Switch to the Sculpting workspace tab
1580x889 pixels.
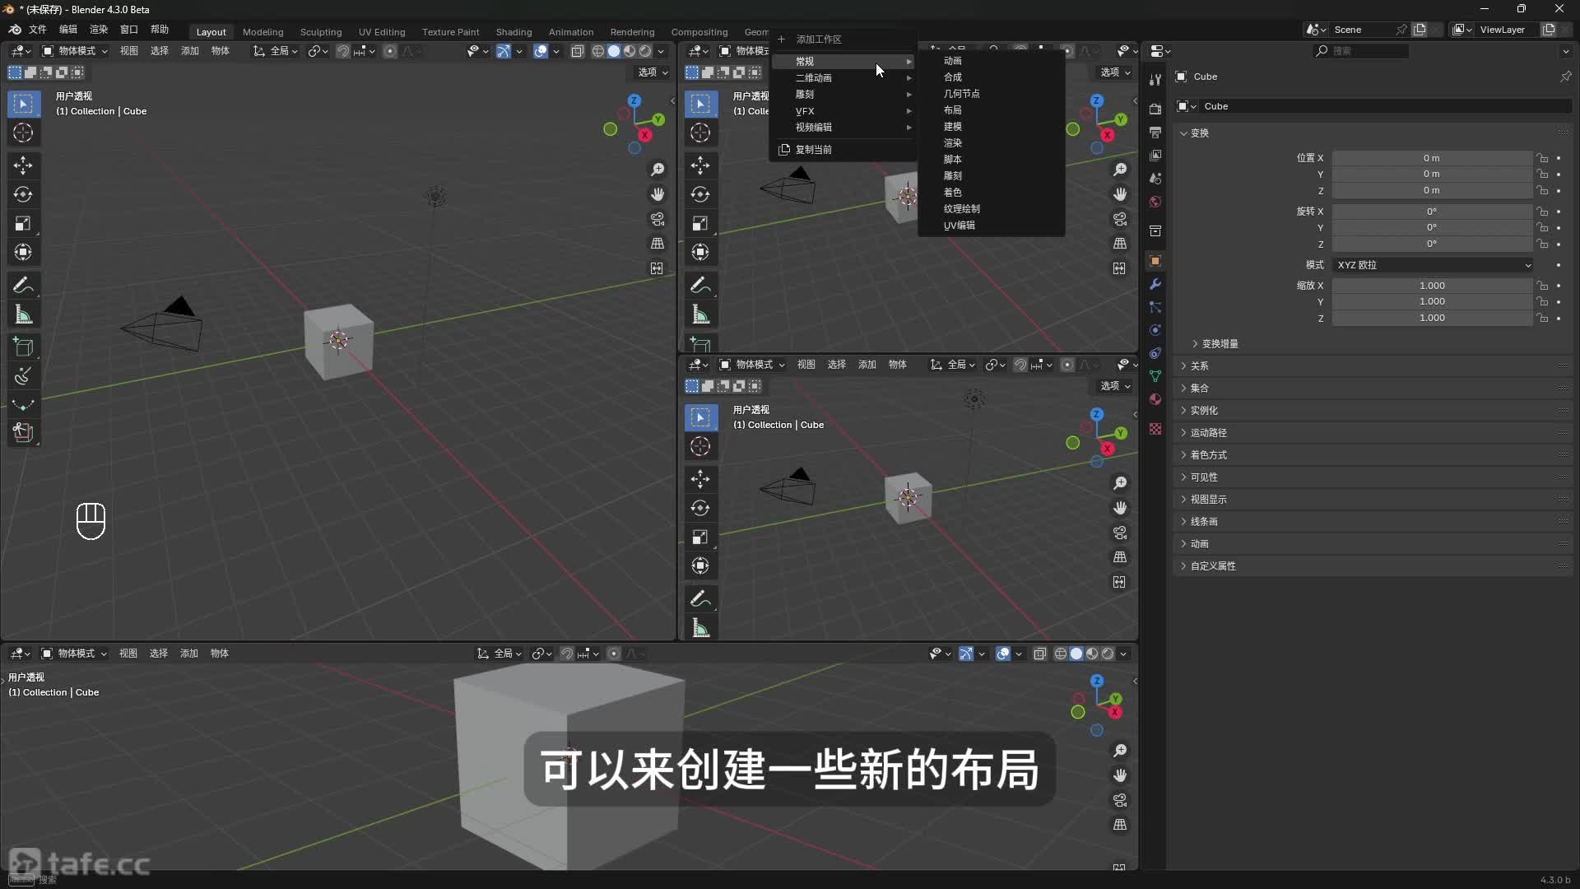click(x=321, y=31)
